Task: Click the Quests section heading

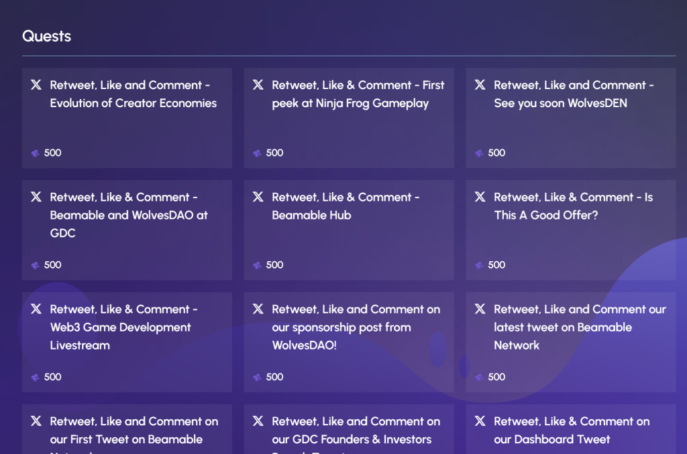Action: click(x=46, y=36)
